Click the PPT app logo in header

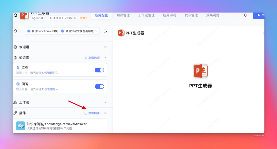point(24,16)
